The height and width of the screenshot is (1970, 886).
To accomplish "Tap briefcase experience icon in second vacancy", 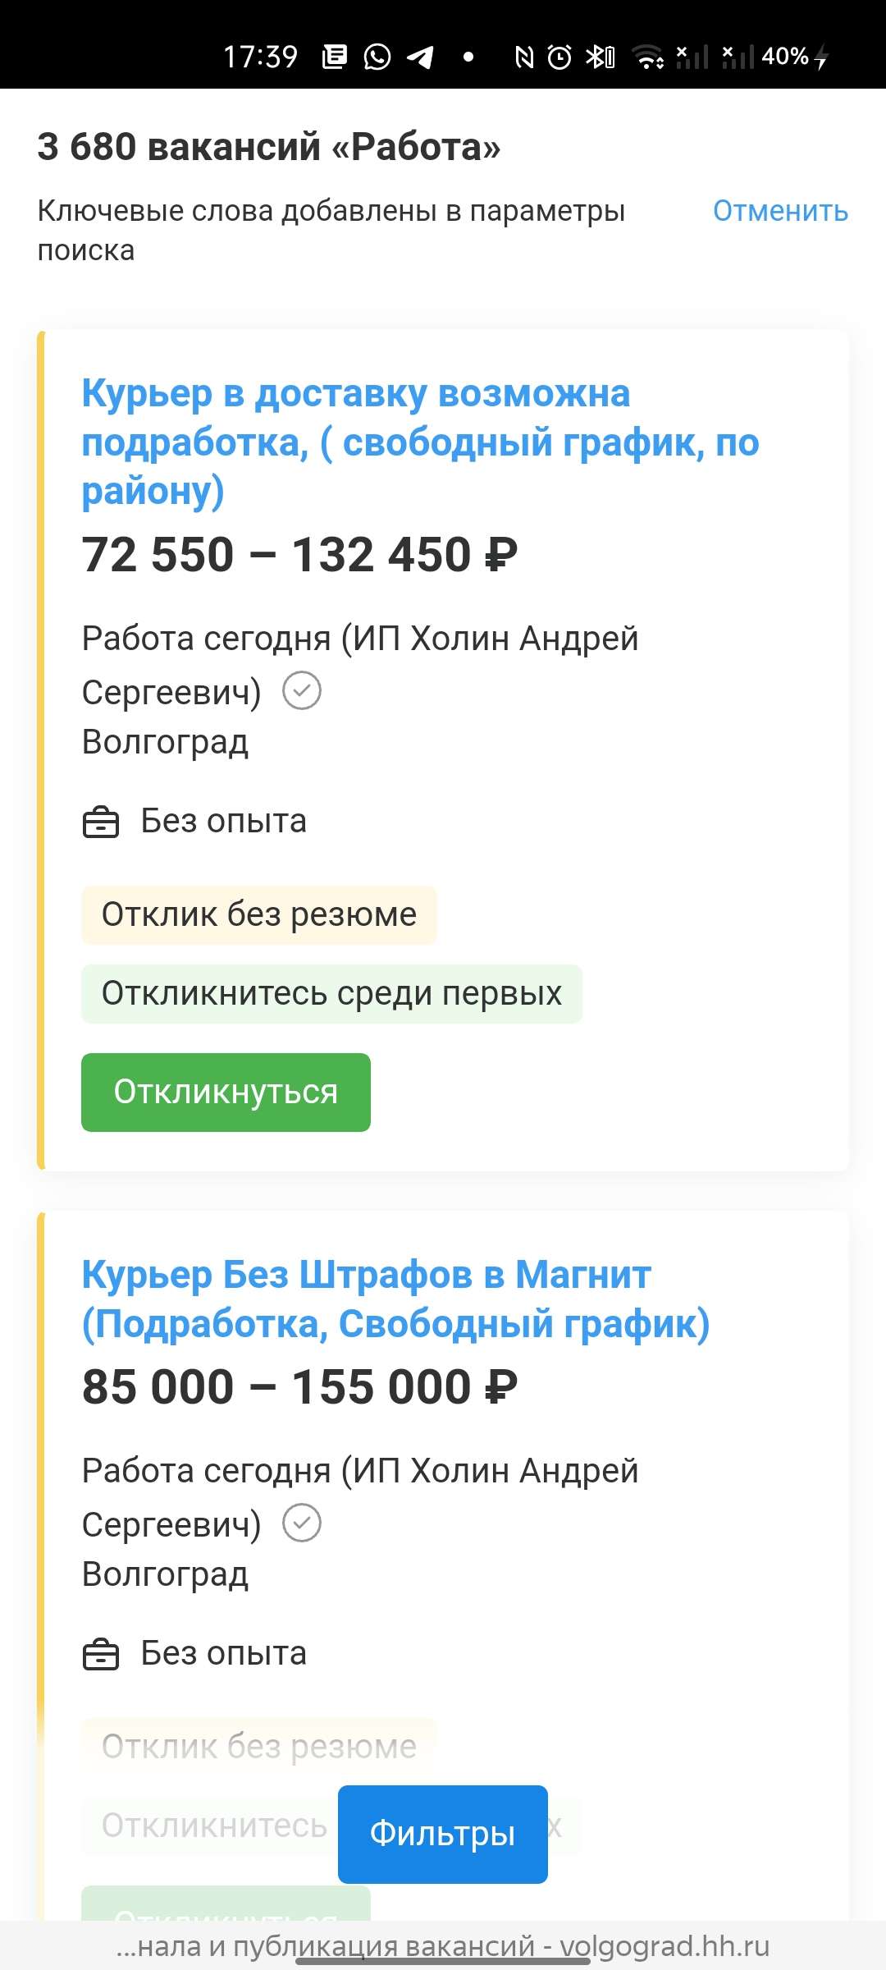I will [101, 1654].
